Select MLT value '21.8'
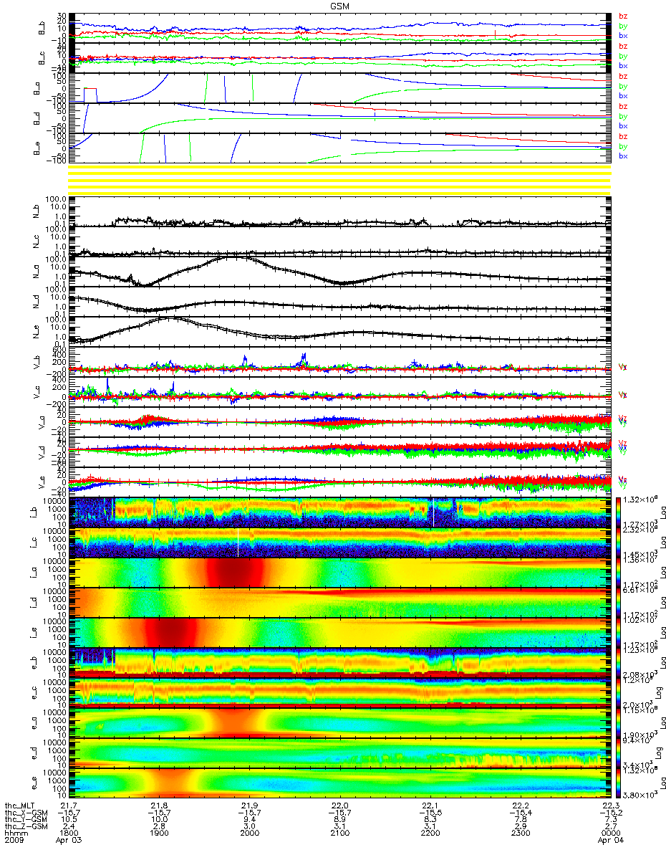 [x=160, y=806]
